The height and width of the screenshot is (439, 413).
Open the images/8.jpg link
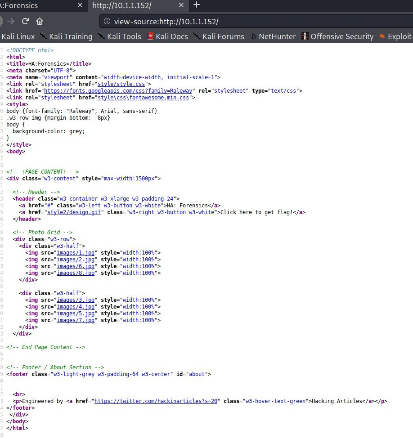[x=76, y=273]
